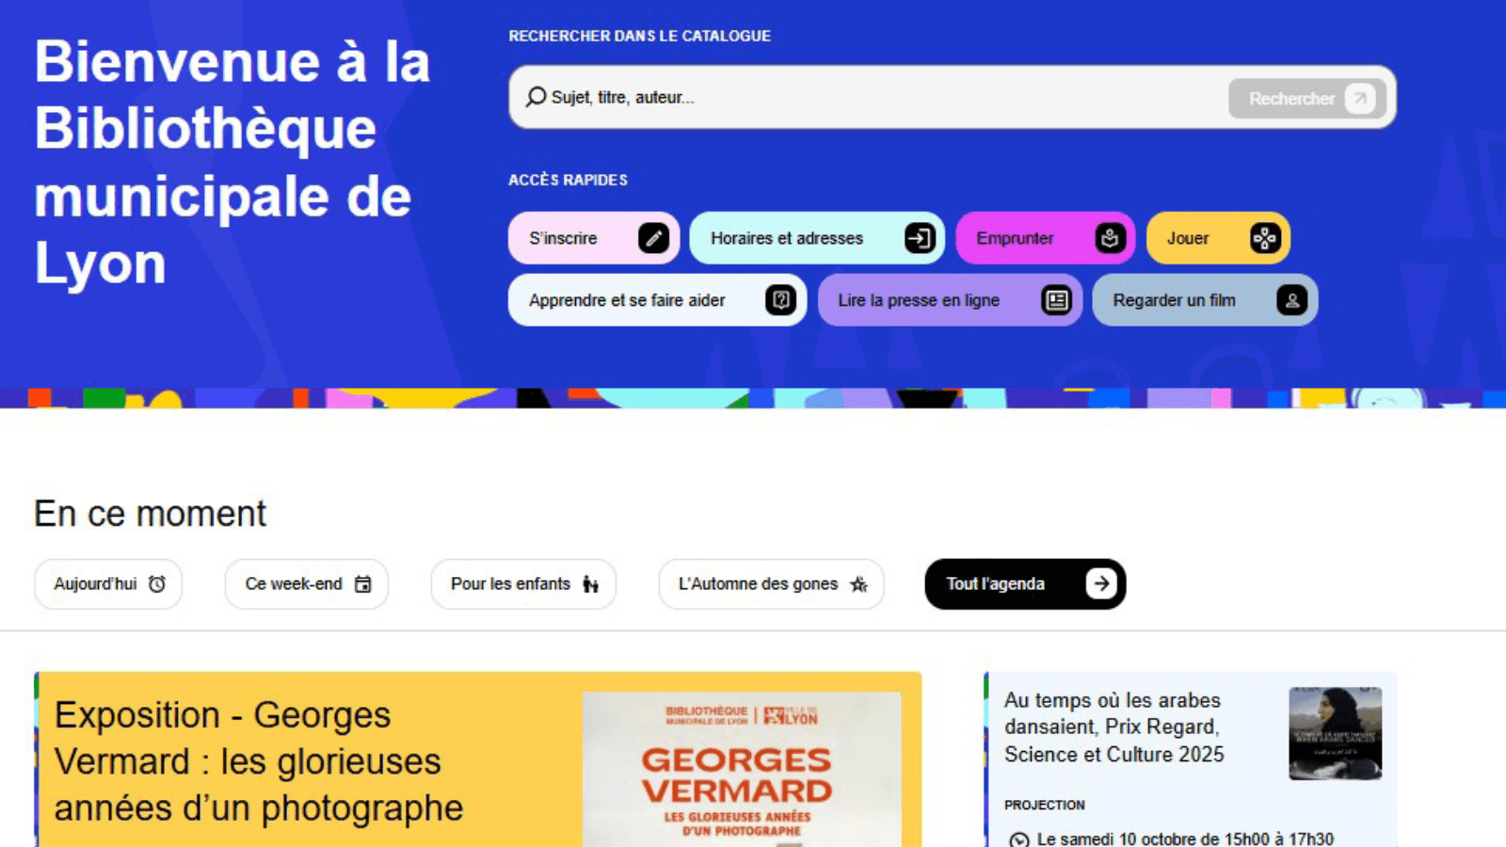Click the person icon beside Regarder un film
1506x847 pixels.
point(1292,300)
